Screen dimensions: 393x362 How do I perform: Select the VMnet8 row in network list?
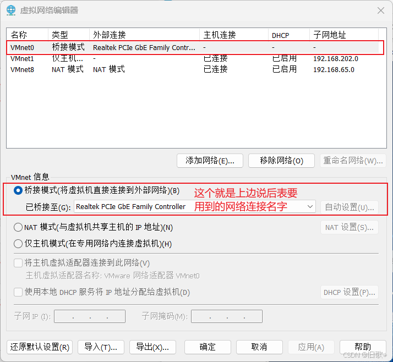194,70
